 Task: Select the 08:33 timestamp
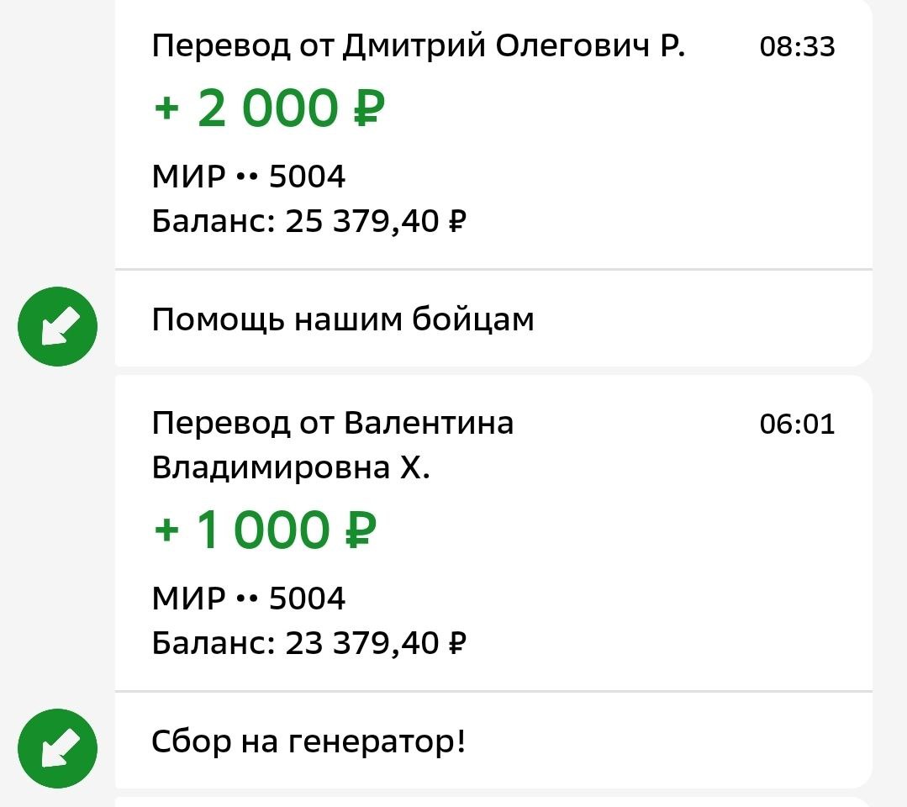tap(797, 47)
